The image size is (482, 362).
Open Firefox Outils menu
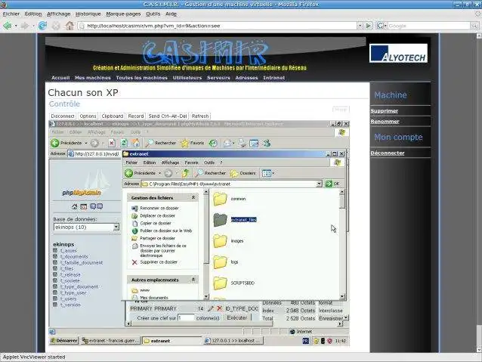[153, 14]
